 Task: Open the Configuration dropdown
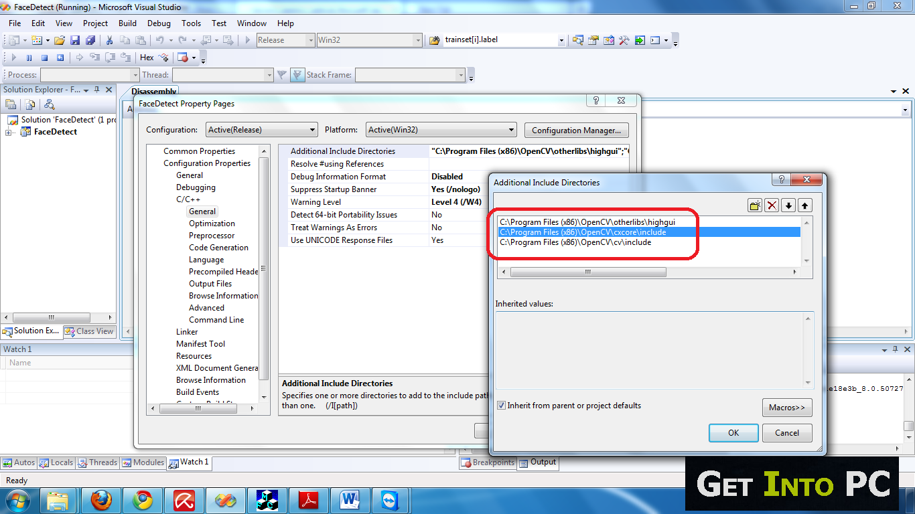[x=260, y=130]
